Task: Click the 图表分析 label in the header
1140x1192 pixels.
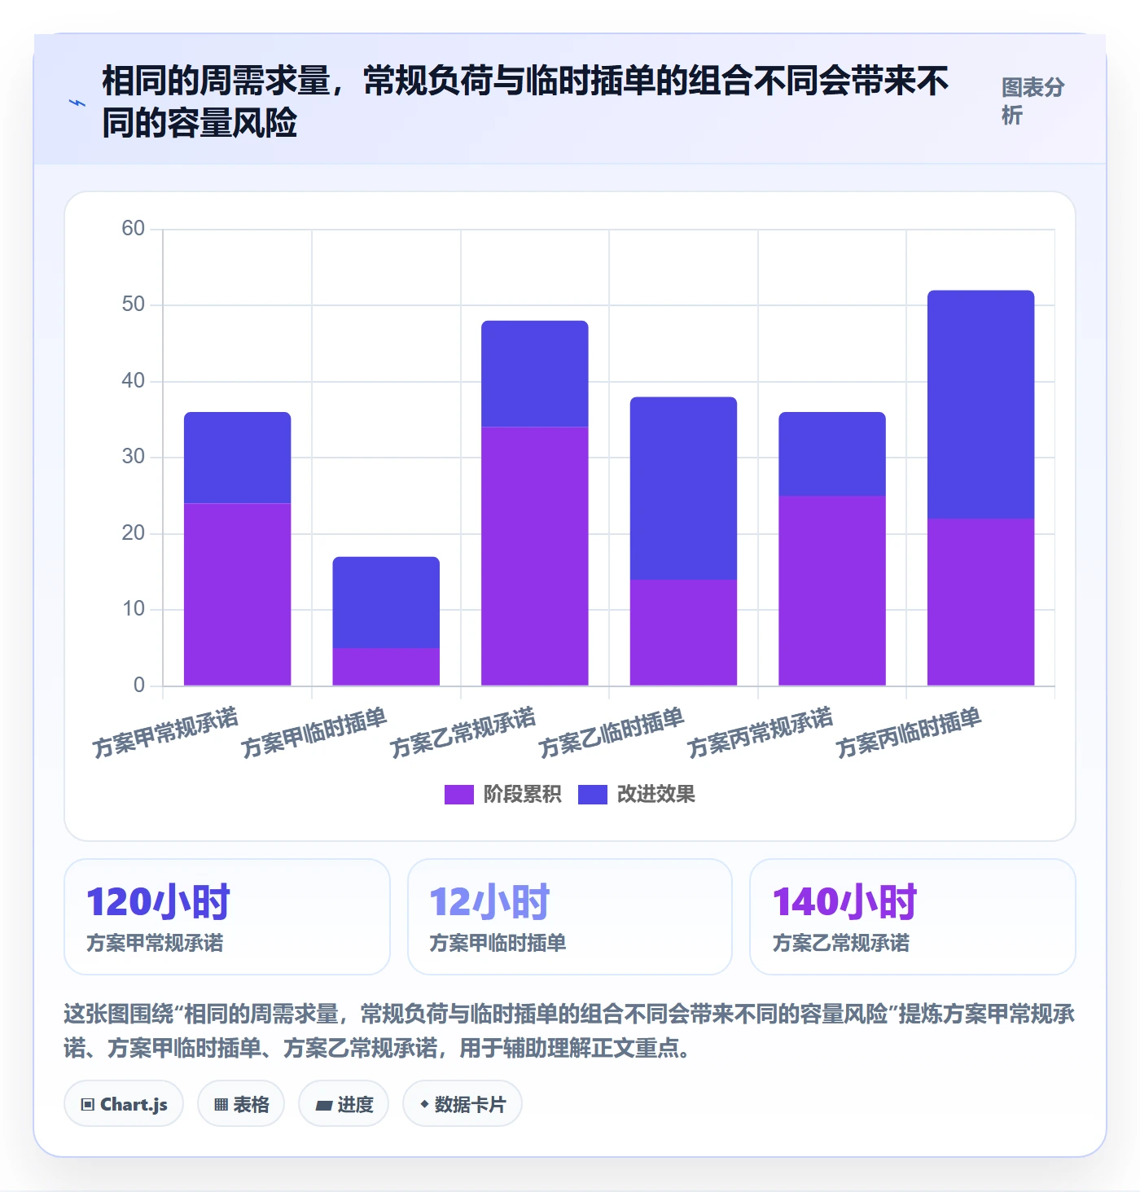Action: pos(1033,102)
